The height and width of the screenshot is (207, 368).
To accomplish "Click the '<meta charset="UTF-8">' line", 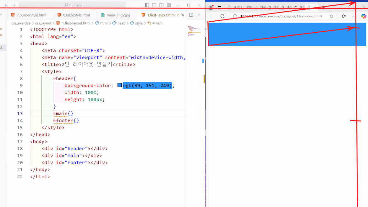I will 73,50.
